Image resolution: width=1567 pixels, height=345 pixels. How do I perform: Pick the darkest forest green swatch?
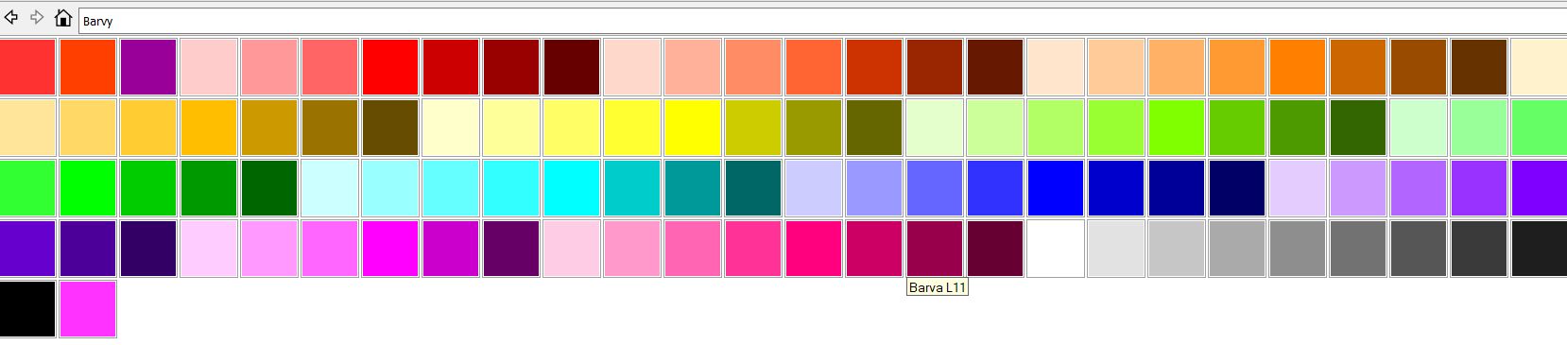[269, 188]
